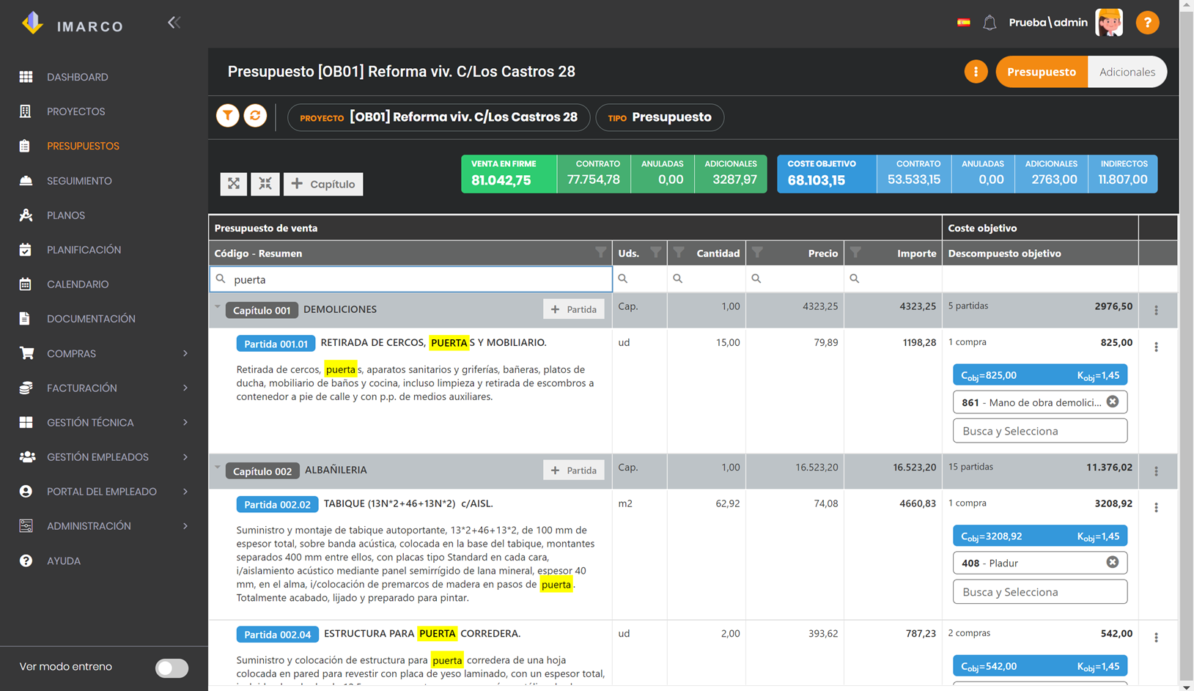
Task: Click 'Cobj=825,00' cost bar
Action: (x=1039, y=375)
